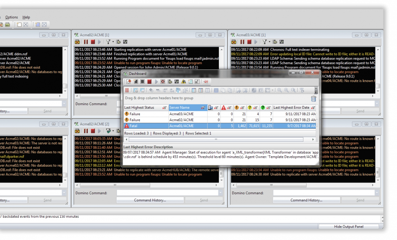Clear Acme03/ACME [1] console output

pos(234,42)
